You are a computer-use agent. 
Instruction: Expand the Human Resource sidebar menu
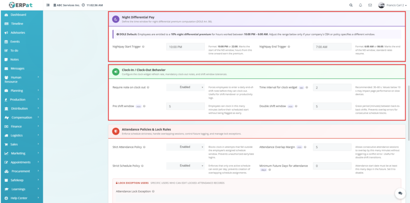tap(21, 79)
